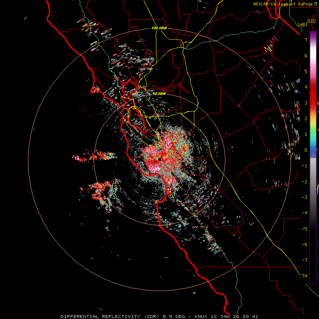Click the -1 value on the color scale

pos(304,166)
